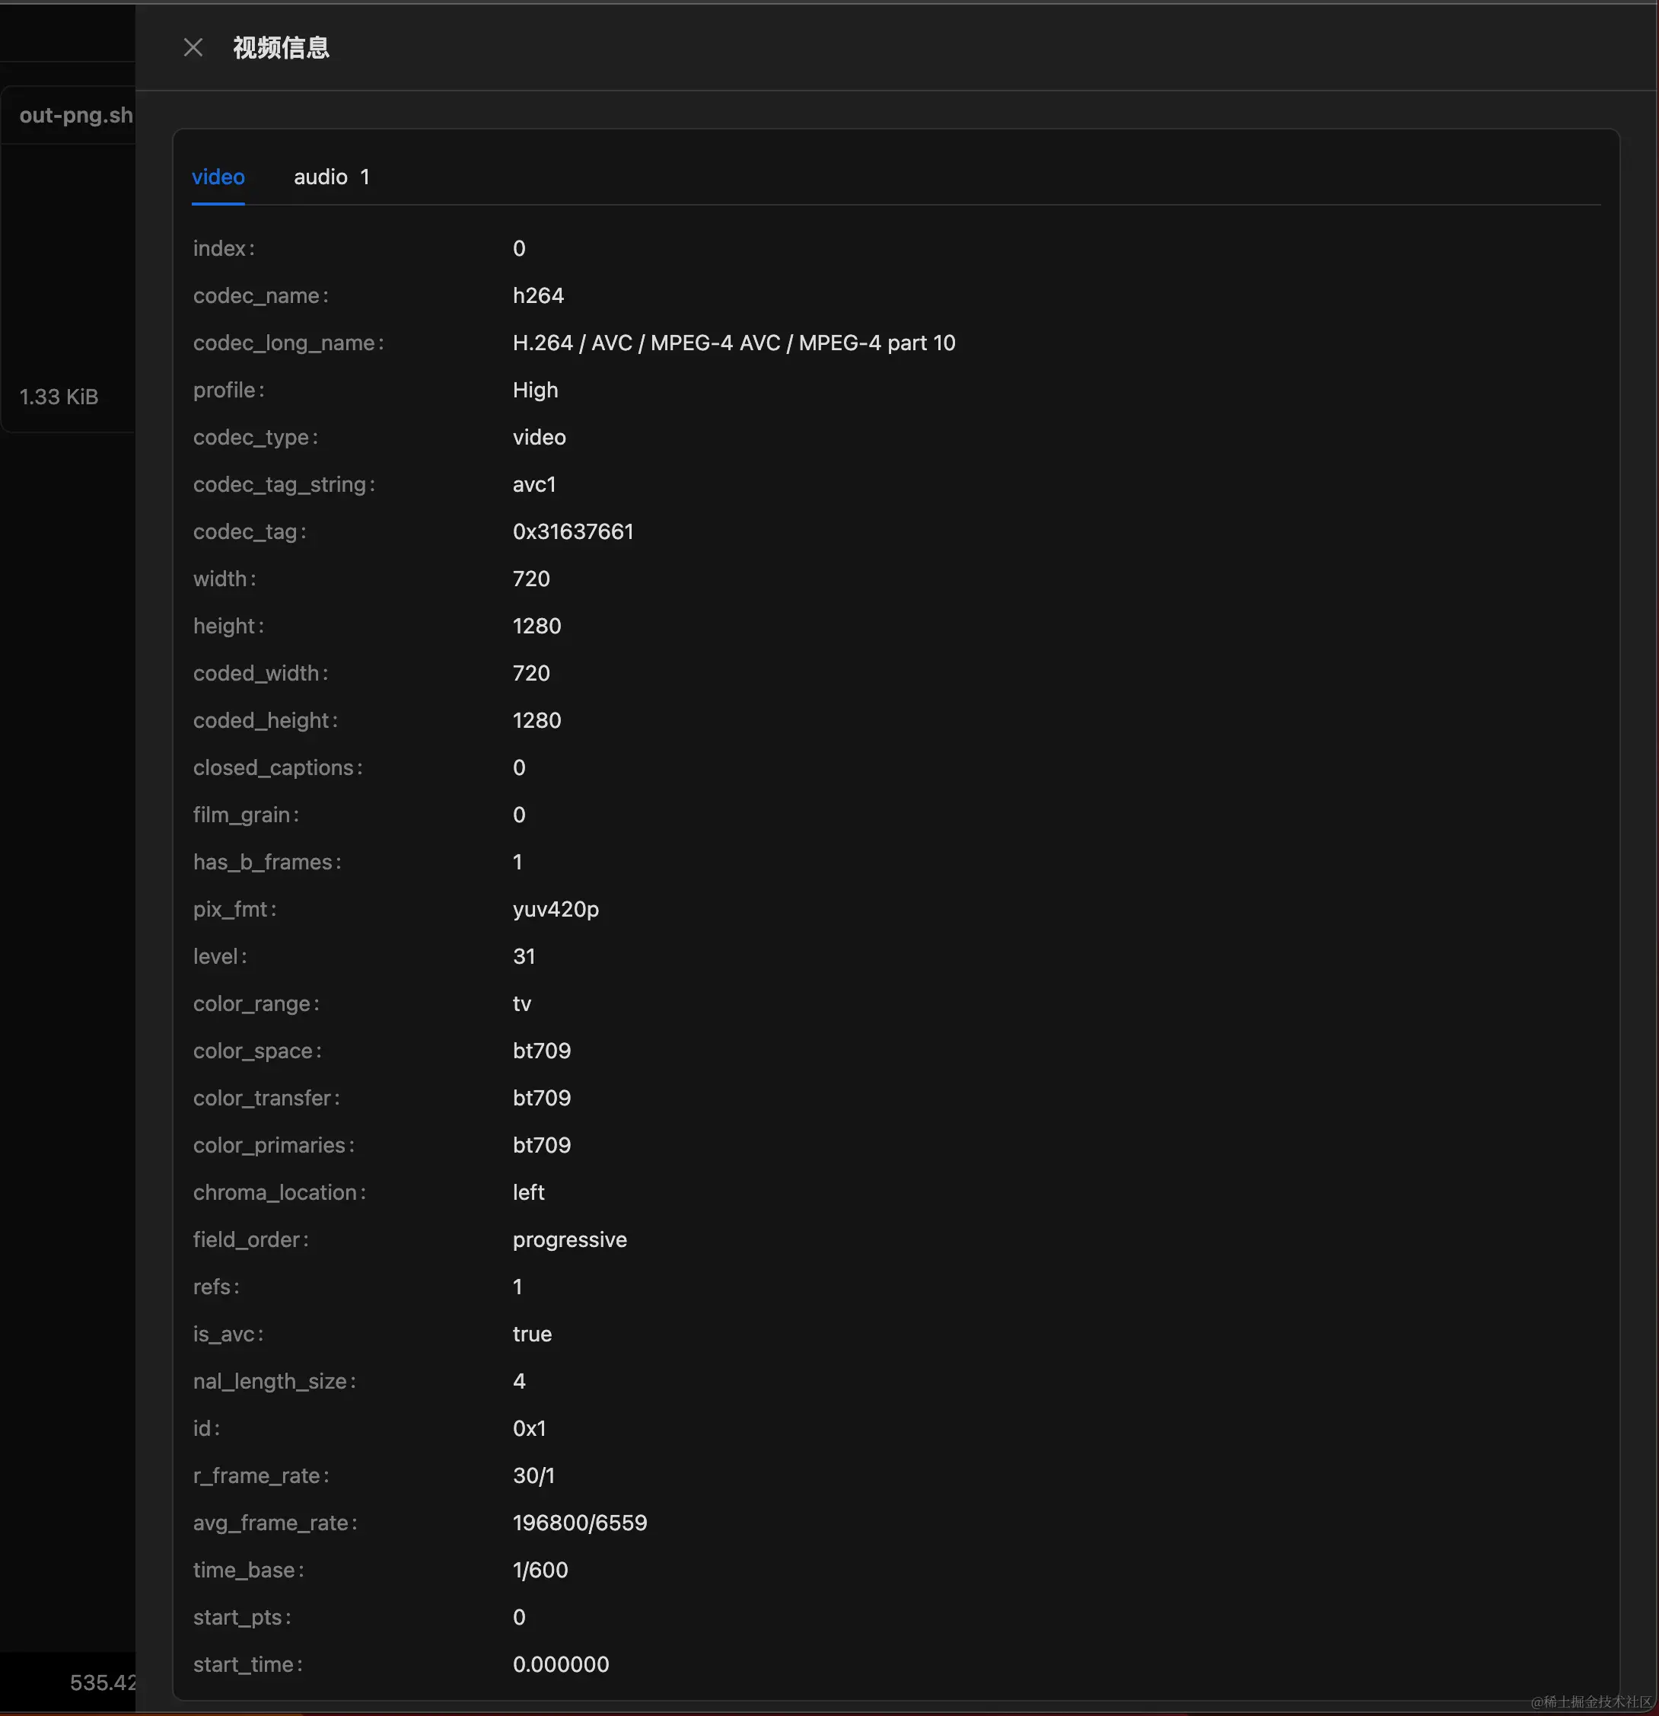This screenshot has height=1716, width=1659.
Task: Click the codec_tag value 0x31637661
Action: click(572, 531)
